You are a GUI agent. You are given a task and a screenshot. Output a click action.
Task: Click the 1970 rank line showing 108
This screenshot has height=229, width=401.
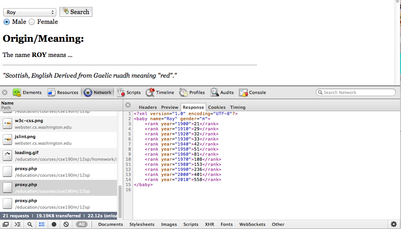point(183,159)
